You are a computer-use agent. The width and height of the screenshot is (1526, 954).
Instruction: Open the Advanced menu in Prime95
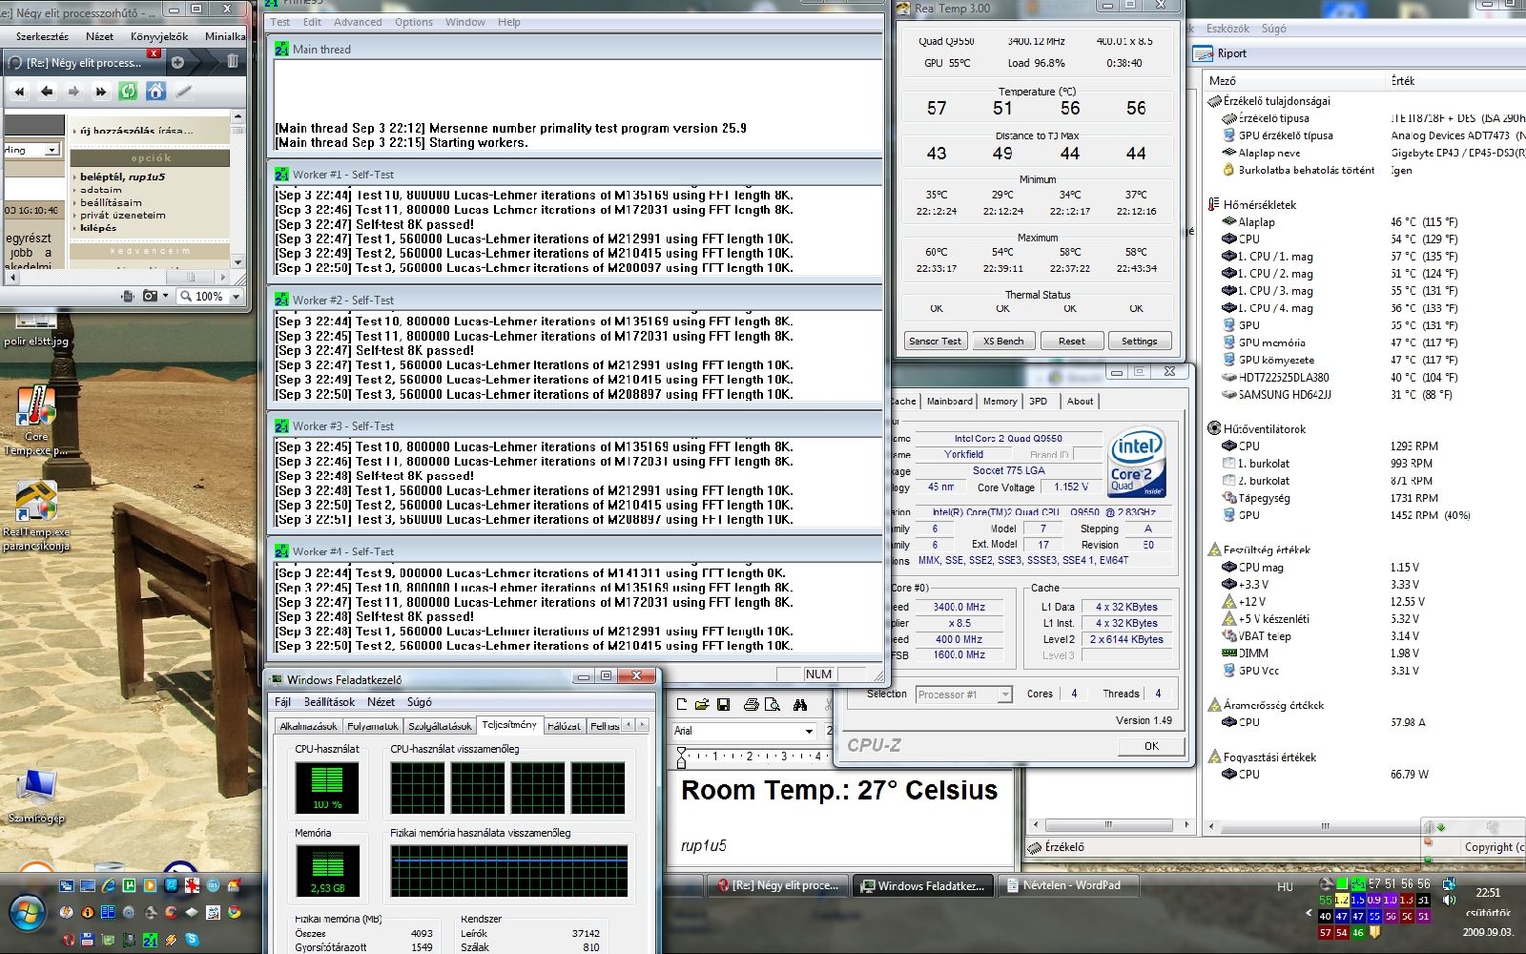click(x=358, y=22)
